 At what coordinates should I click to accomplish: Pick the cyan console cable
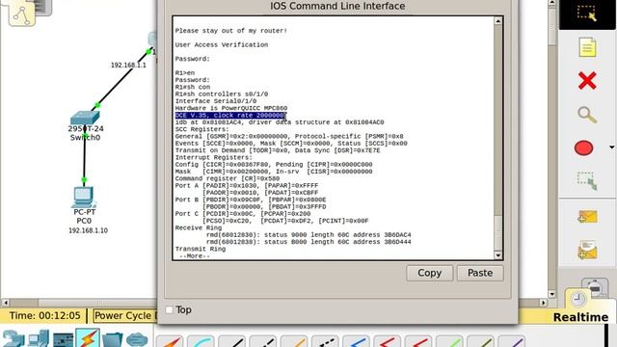coord(201,341)
